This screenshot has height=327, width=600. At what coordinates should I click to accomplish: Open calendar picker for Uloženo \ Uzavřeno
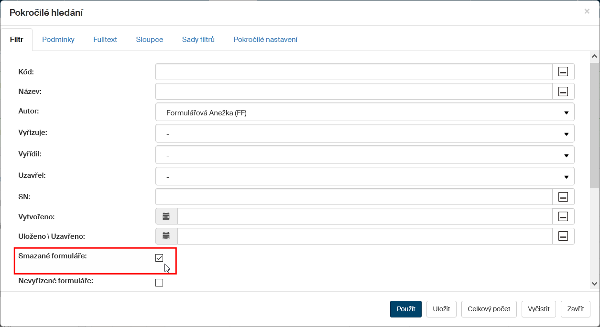[x=166, y=236]
